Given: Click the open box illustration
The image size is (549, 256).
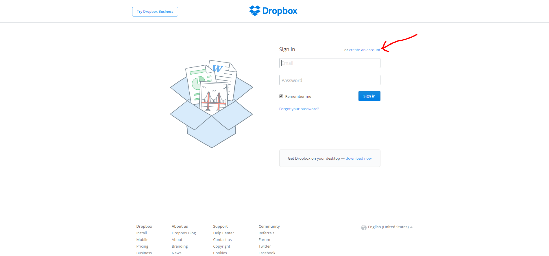Looking at the screenshot, I should coord(212,104).
